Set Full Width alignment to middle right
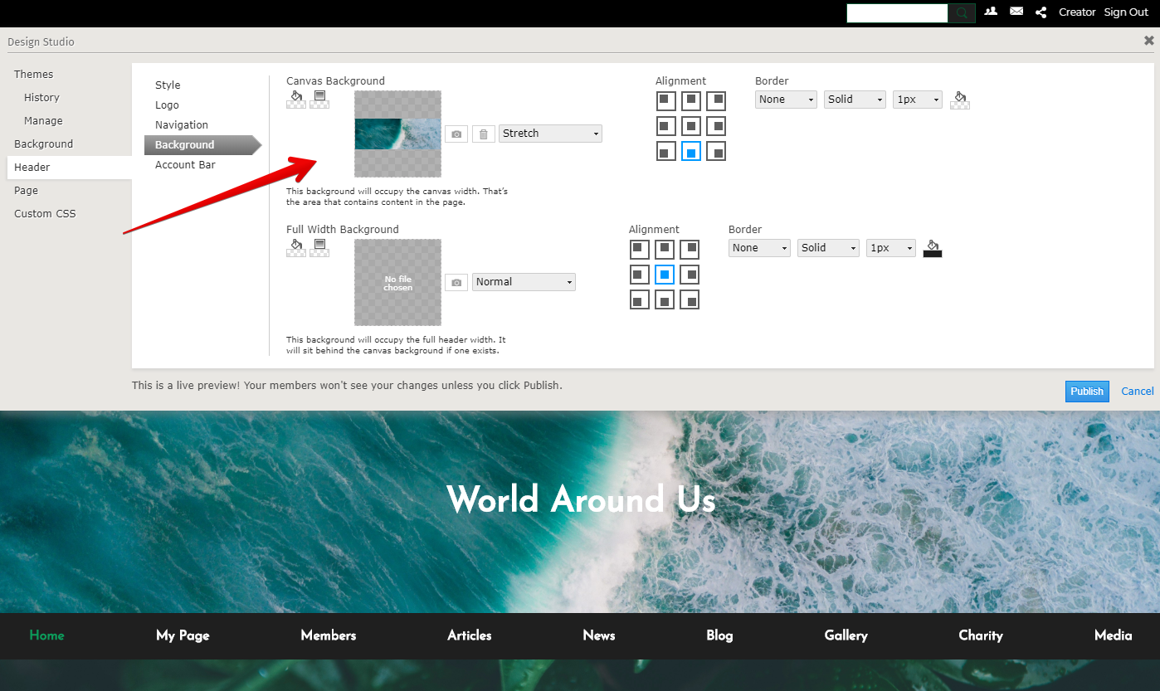This screenshot has width=1160, height=691. coord(690,275)
